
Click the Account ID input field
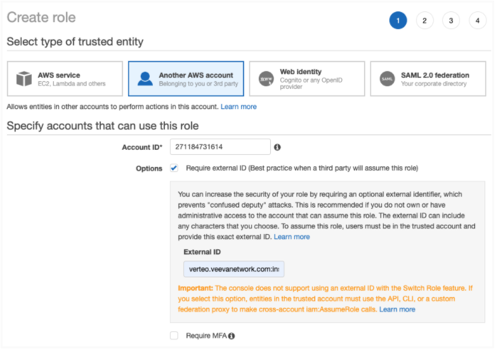220,147
